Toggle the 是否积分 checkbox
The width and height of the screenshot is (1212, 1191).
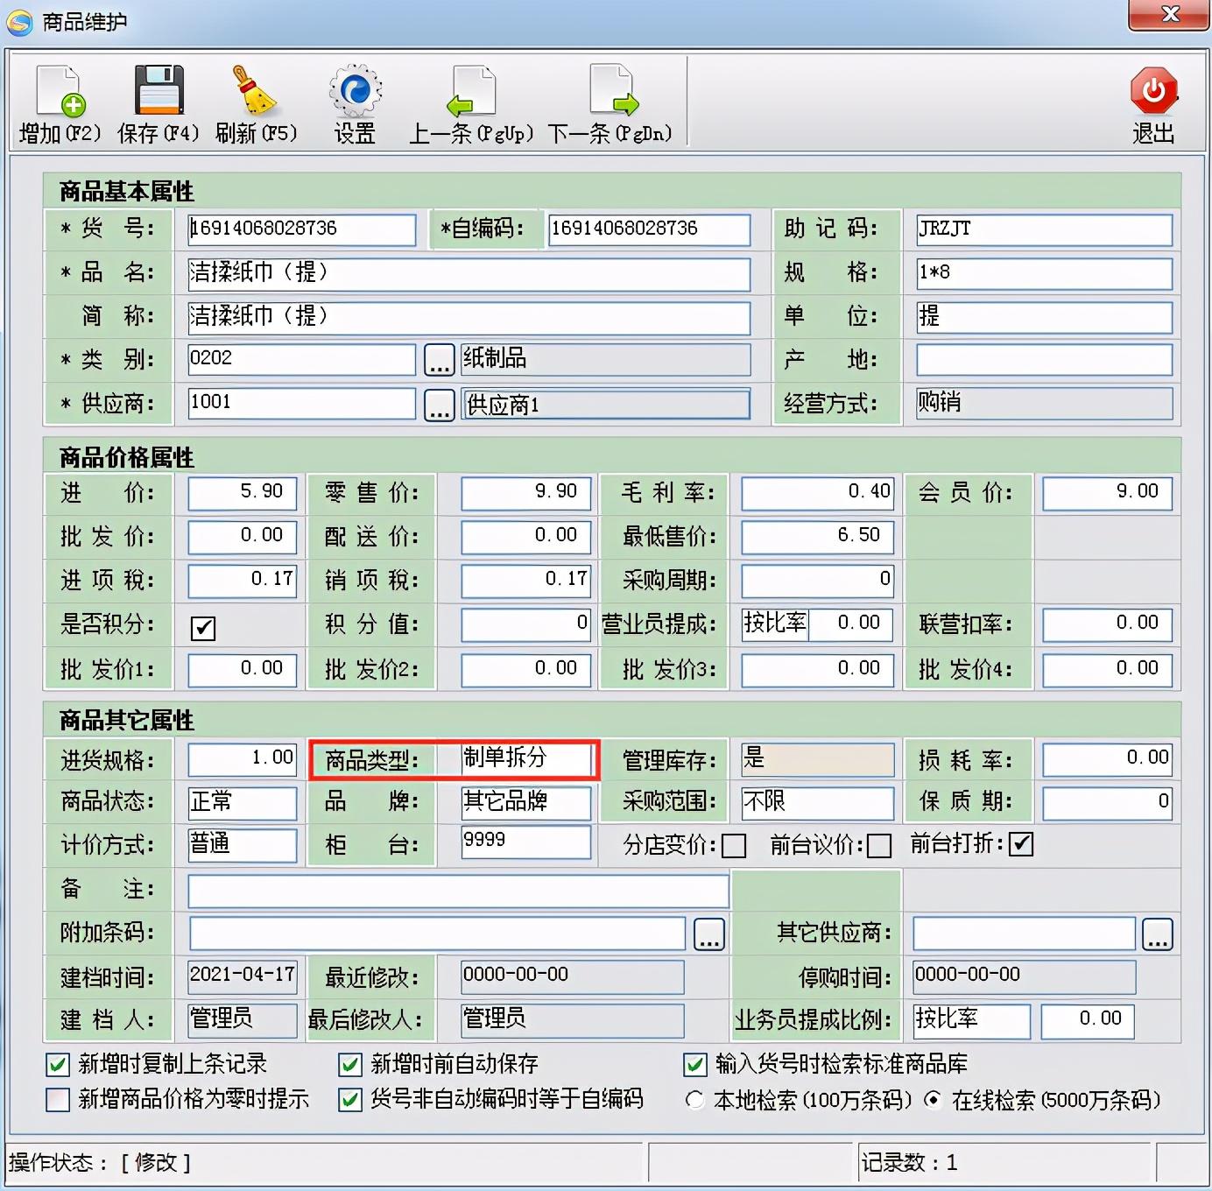click(x=203, y=627)
